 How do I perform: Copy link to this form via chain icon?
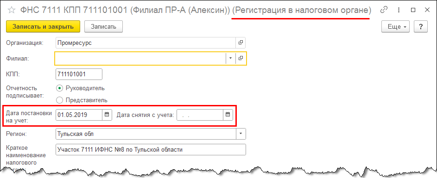[x=384, y=10]
